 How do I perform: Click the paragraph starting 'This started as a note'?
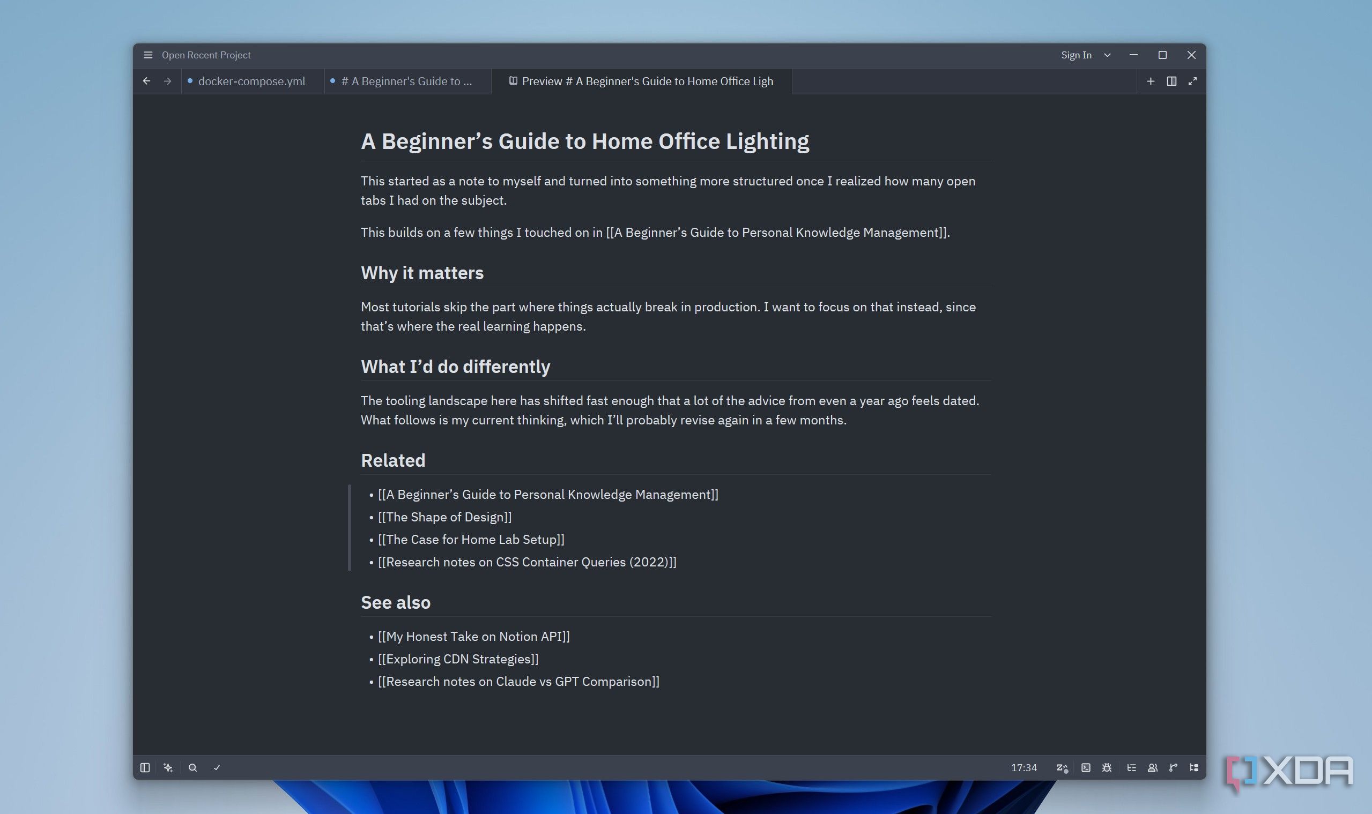pos(668,190)
